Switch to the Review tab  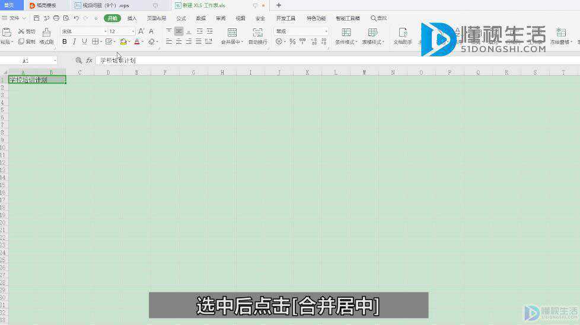(x=221, y=18)
